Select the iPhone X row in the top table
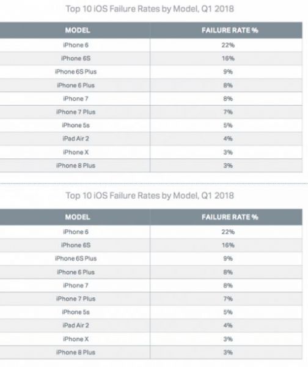This screenshot has height=367, width=308. (x=151, y=152)
